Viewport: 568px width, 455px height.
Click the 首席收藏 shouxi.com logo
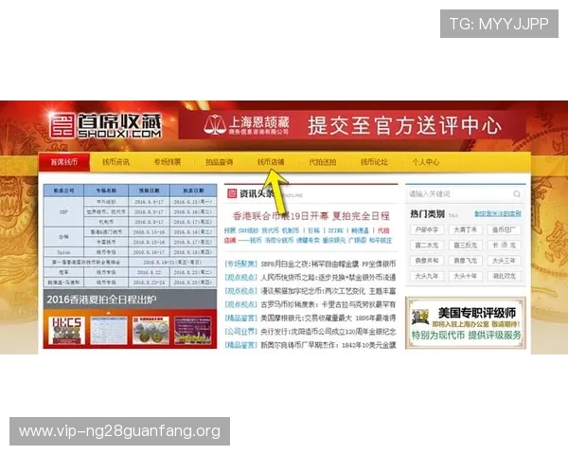coord(106,125)
